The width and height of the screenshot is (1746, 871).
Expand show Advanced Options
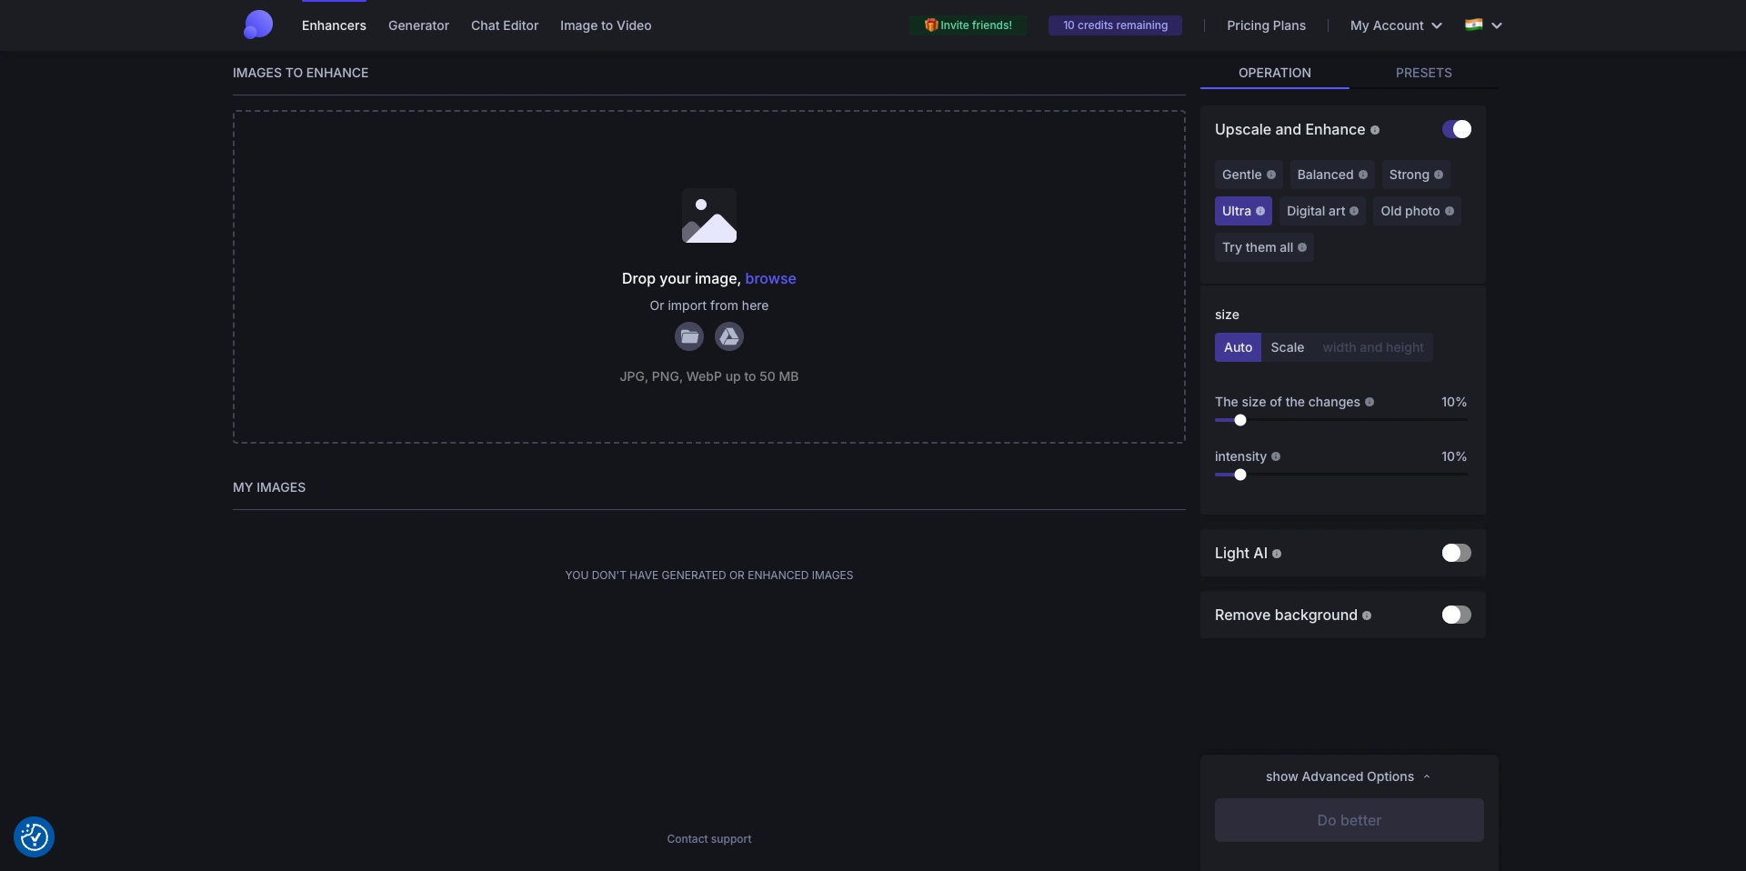pos(1349,776)
